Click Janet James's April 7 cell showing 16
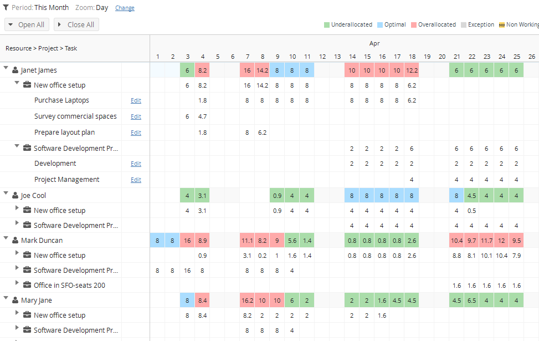Screen dimensions: 539x341 247,70
